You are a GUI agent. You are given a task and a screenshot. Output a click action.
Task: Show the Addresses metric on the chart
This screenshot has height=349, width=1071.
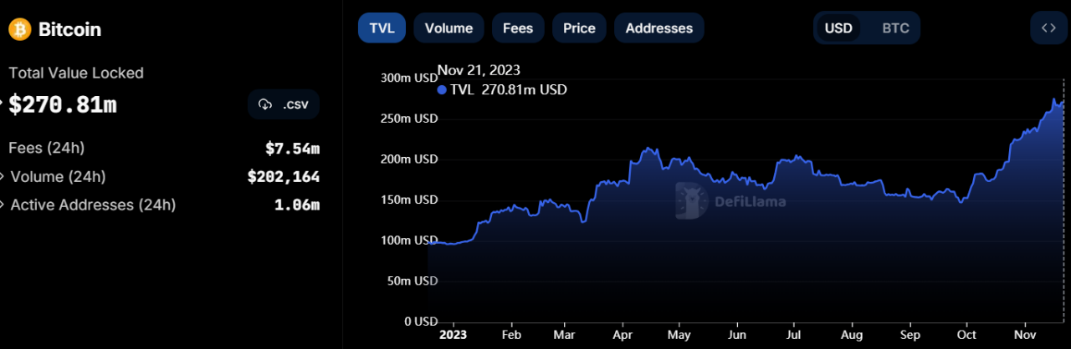click(x=659, y=28)
